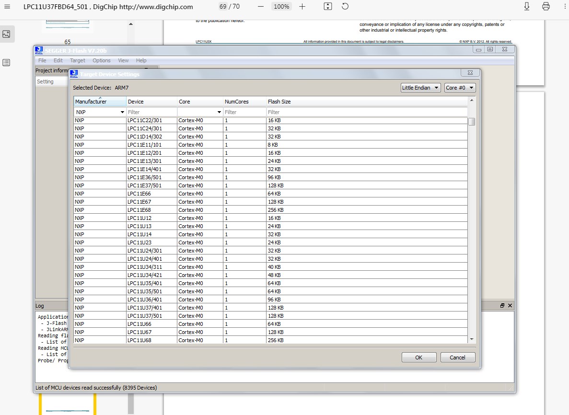Open the Little Endian dropdown
569x415 pixels.
coord(420,88)
